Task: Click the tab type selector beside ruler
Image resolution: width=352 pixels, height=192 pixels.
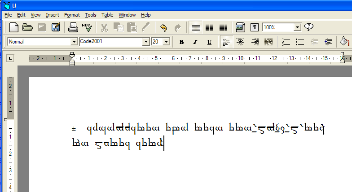Action: [x=10, y=58]
